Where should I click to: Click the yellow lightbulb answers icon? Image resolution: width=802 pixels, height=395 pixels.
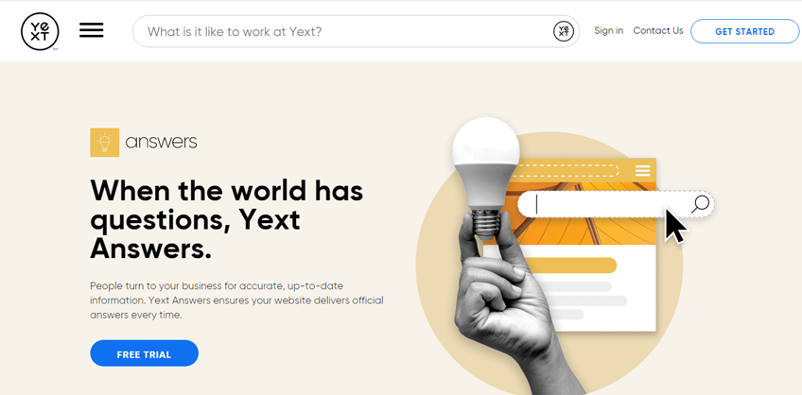(104, 142)
